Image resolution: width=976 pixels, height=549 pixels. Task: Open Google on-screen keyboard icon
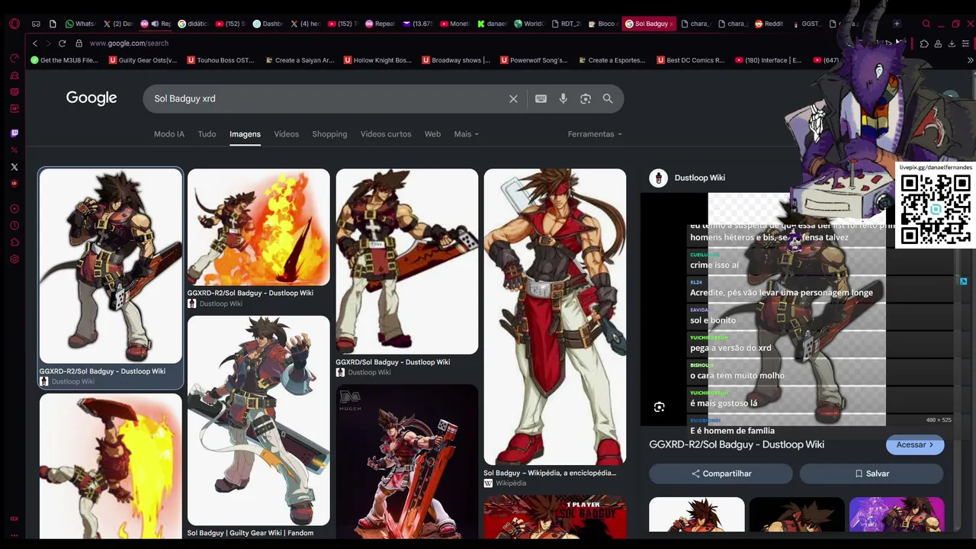pyautogui.click(x=541, y=98)
